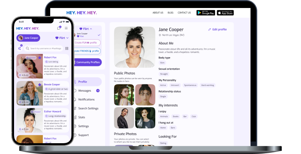Viewport: 301px width, 154px height.
Task: Open the hamburger menu on phone
Action: (66, 28)
